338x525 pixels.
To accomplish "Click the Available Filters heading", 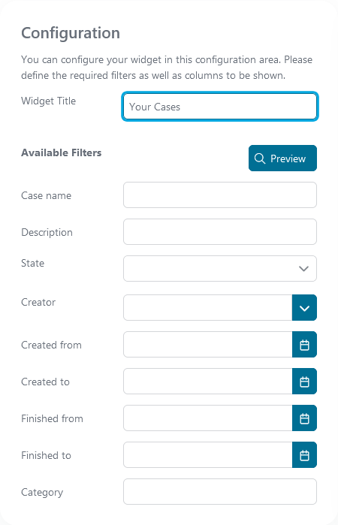I will [x=62, y=152].
